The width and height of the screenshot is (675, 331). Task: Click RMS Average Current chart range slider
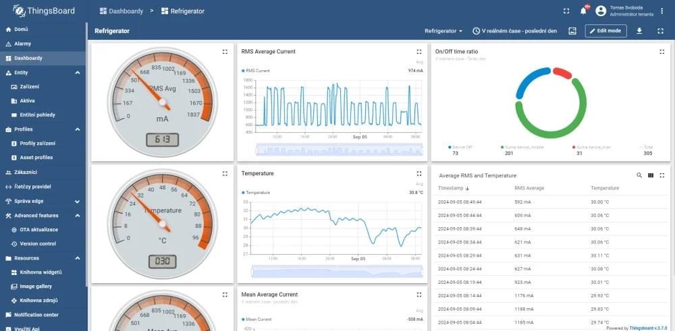(340, 150)
